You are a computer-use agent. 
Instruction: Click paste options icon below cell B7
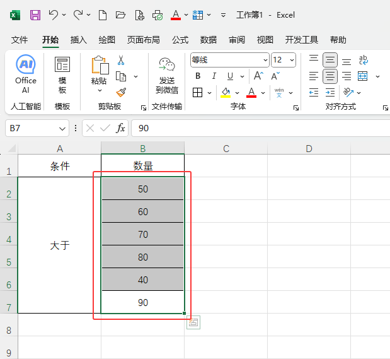tap(193, 322)
